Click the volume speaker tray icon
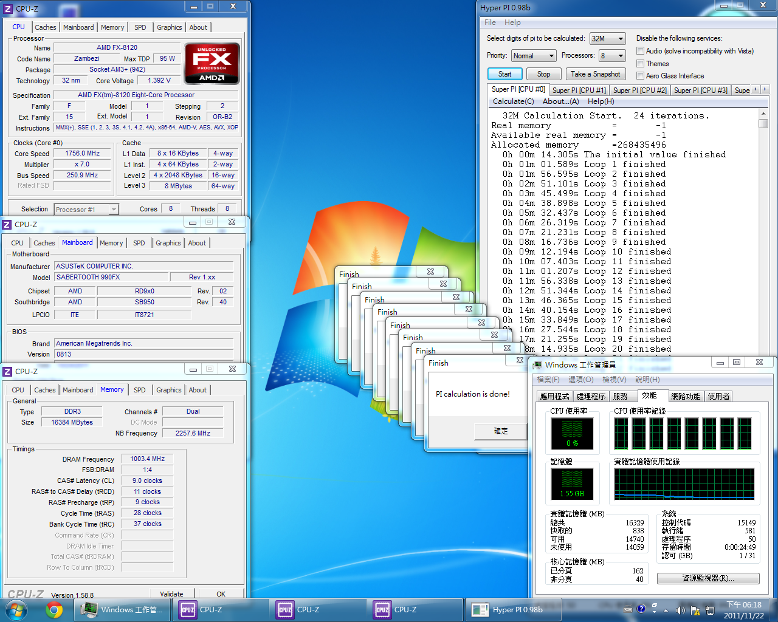The width and height of the screenshot is (778, 622). click(x=680, y=610)
